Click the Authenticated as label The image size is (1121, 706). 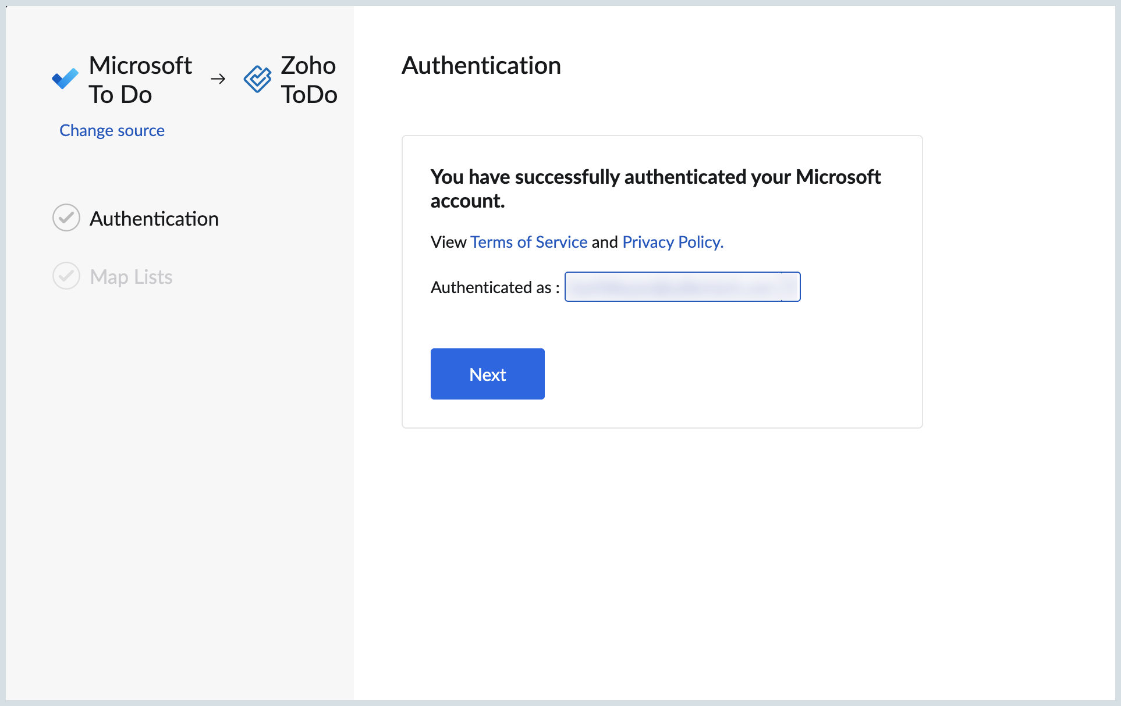494,287
